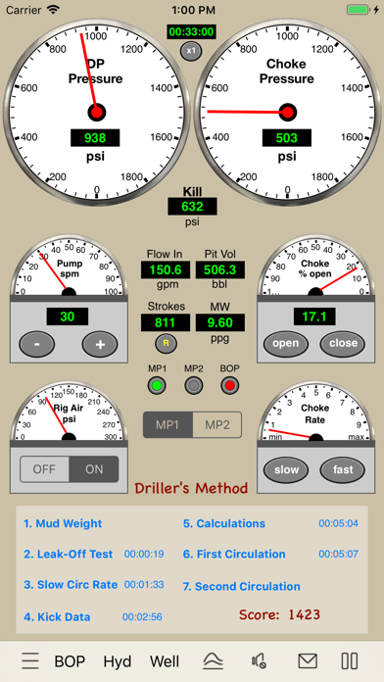Open the mail envelope icon
Screen dimensions: 384x682
pyautogui.click(x=308, y=661)
